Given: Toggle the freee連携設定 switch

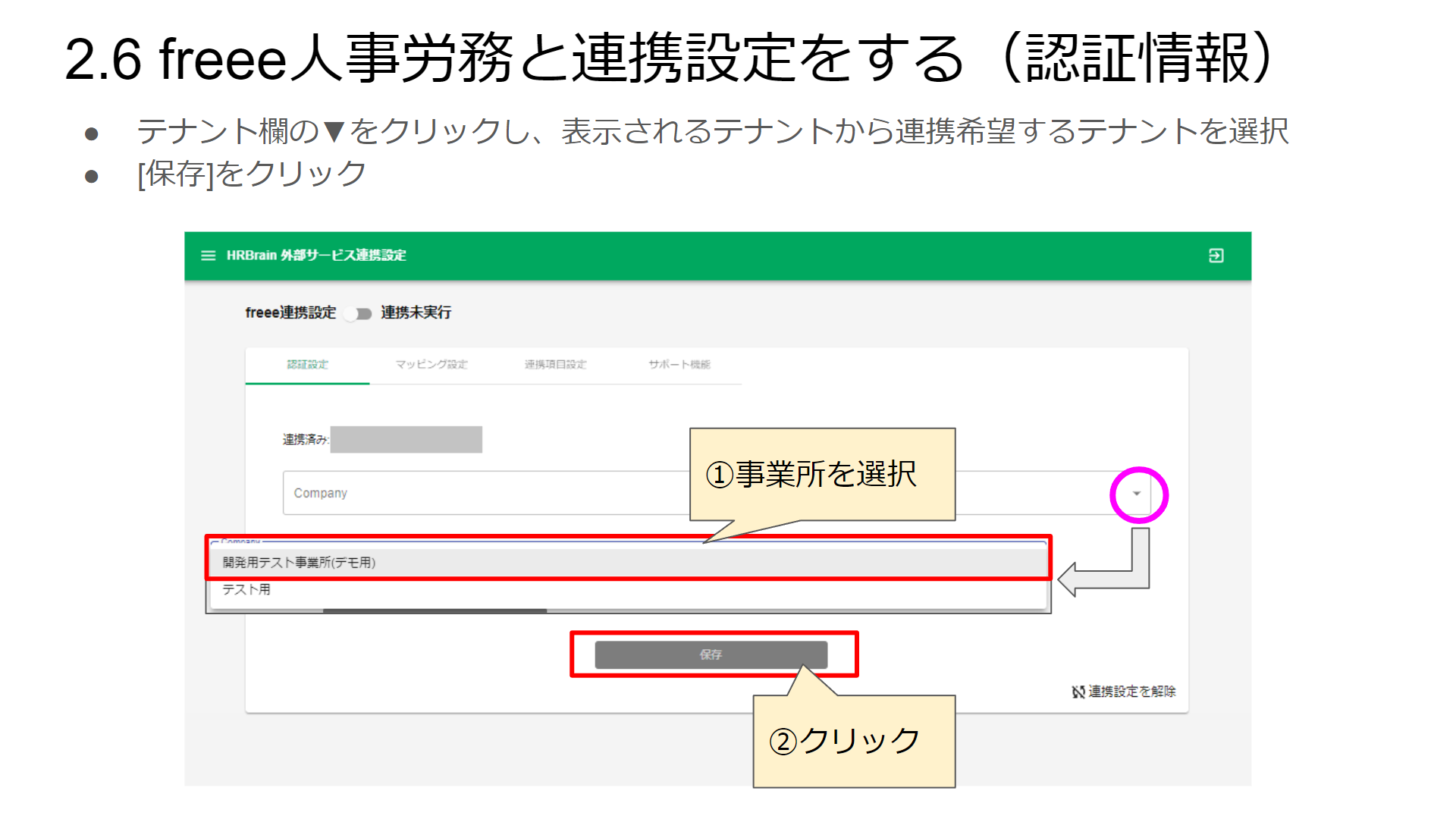Looking at the screenshot, I should tap(357, 313).
